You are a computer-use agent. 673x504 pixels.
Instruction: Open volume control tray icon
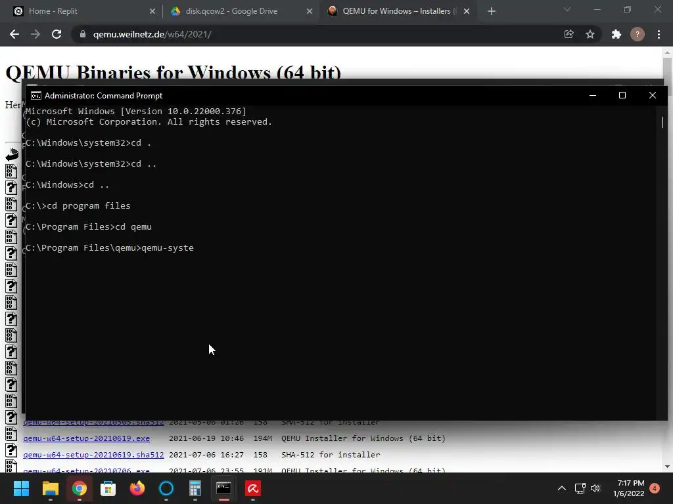click(x=595, y=488)
